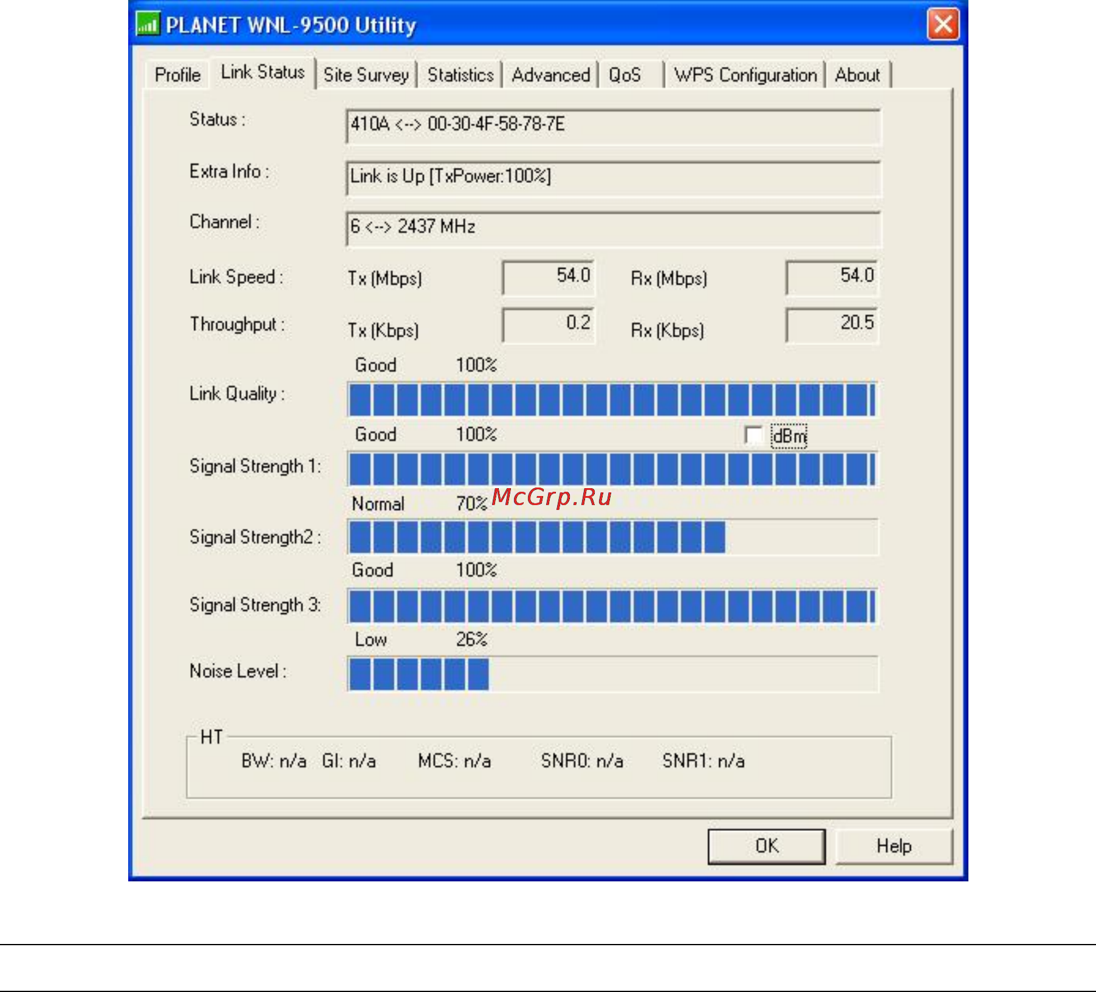Image resolution: width=1096 pixels, height=992 pixels.
Task: Click the OK button
Action: 767,846
